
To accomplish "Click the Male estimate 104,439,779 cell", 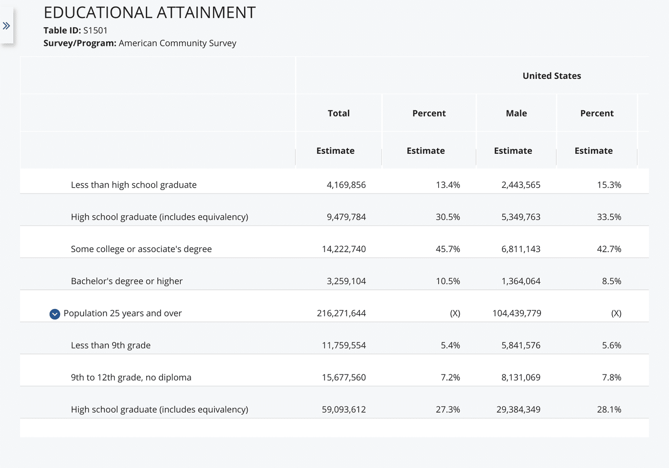I will pyautogui.click(x=517, y=313).
